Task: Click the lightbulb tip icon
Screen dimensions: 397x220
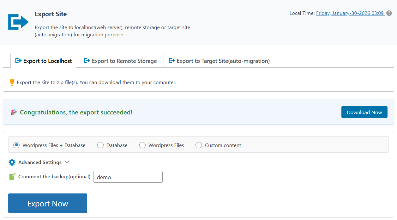Action: coord(12,82)
